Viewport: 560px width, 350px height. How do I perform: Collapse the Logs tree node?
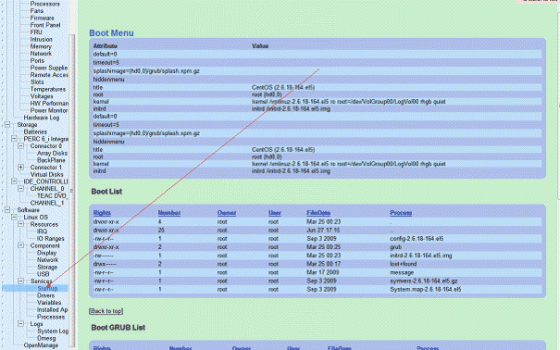(20, 324)
